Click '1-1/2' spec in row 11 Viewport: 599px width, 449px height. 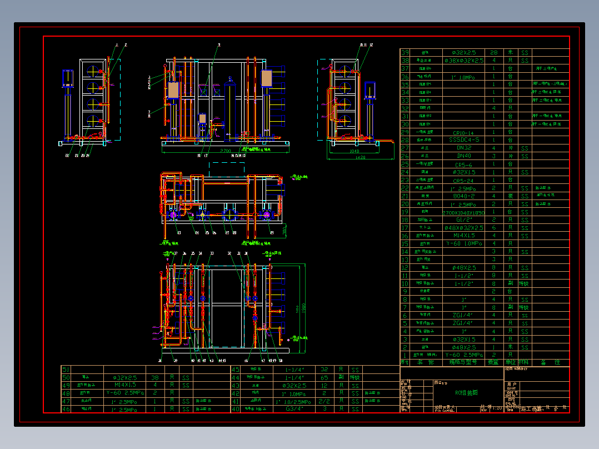point(464,276)
